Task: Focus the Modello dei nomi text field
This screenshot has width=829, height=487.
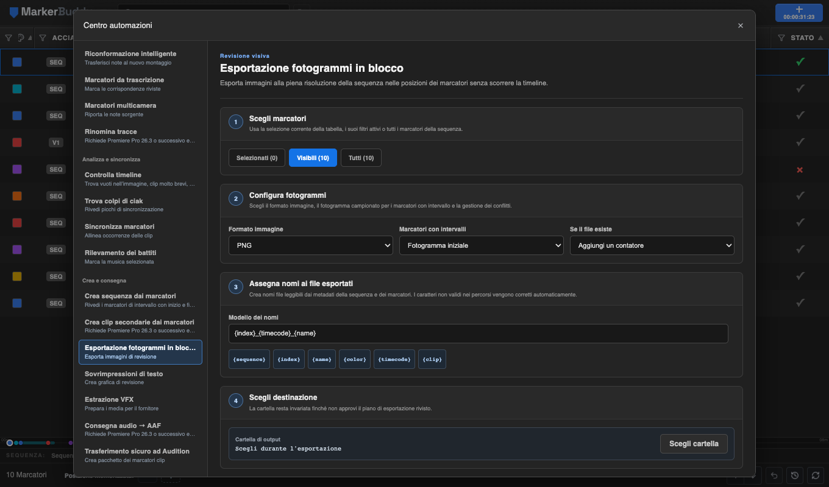Action: pyautogui.click(x=479, y=334)
